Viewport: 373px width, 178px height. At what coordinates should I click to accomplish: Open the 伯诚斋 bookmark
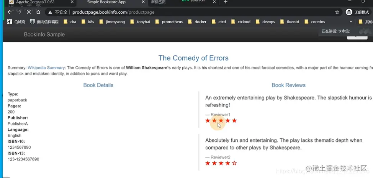(16, 22)
